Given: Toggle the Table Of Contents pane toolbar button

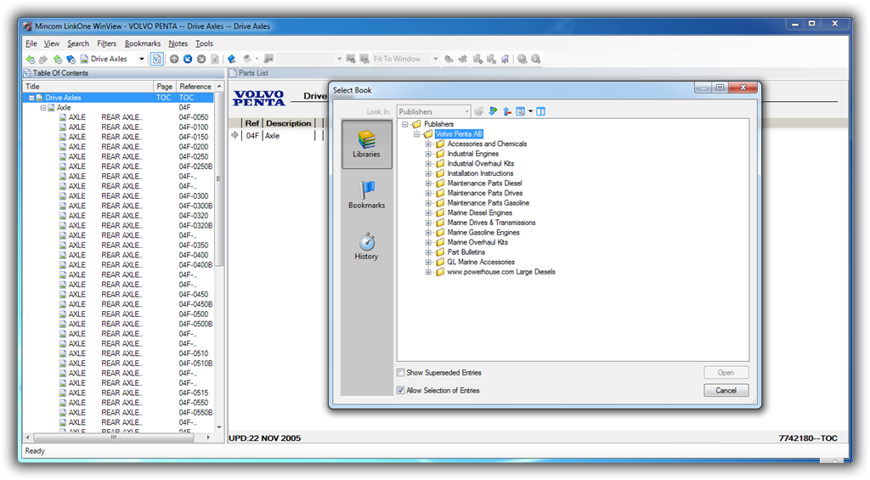Looking at the screenshot, I should (x=157, y=59).
